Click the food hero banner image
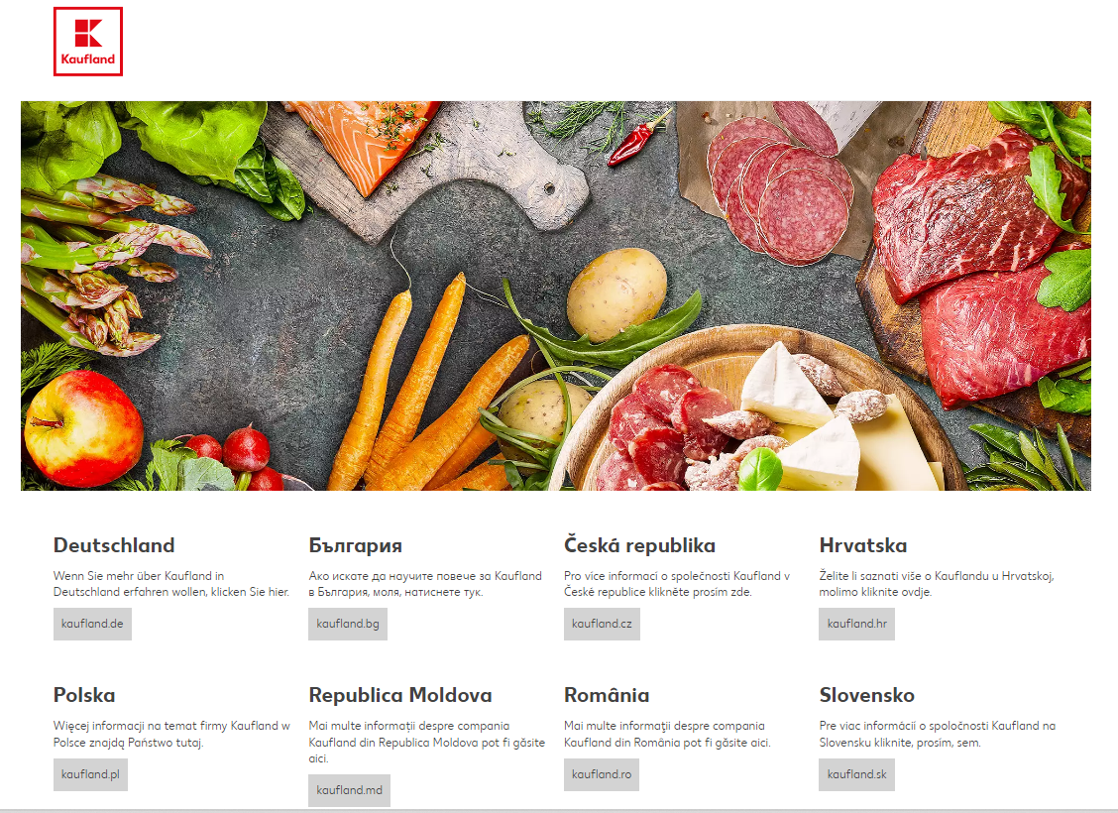The image size is (1118, 813). [x=555, y=296]
